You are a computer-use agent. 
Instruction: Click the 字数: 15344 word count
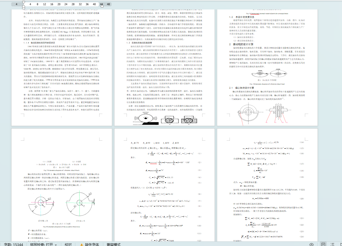(x=14, y=245)
